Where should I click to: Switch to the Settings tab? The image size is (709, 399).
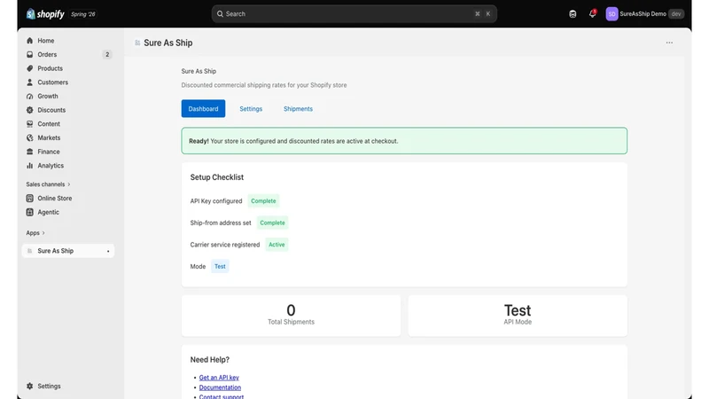(251, 108)
